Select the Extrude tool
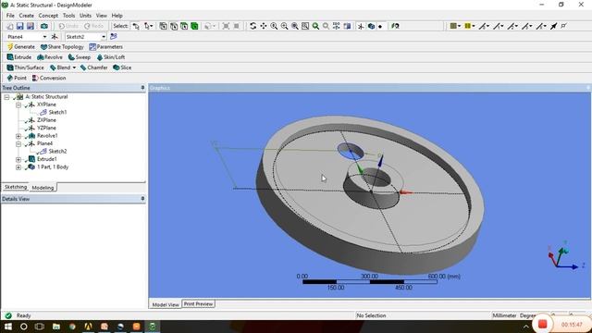Screen dimensions: 592x333 coord(19,57)
